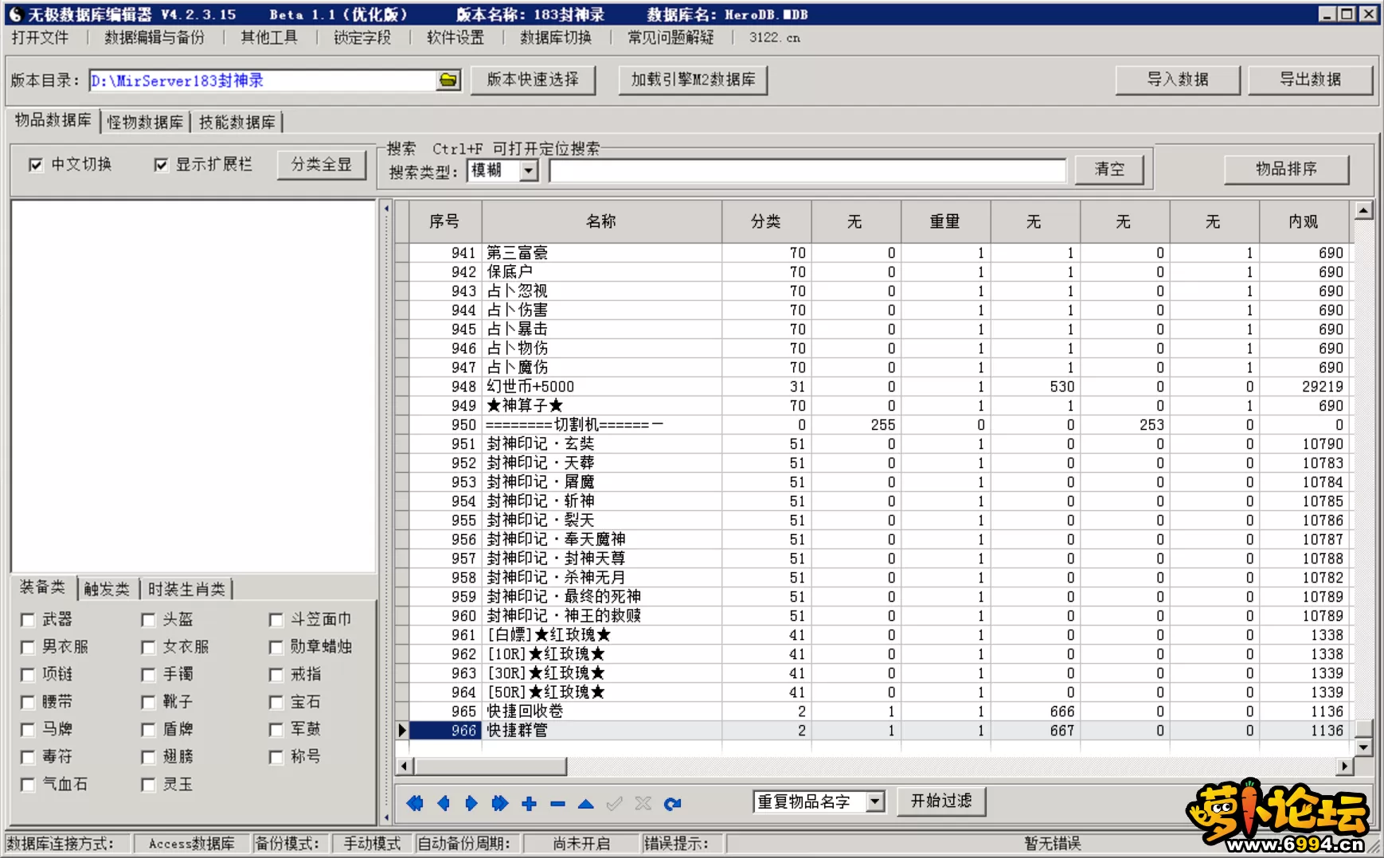Open the 软件设置 menu
The image size is (1384, 858).
[x=455, y=37]
